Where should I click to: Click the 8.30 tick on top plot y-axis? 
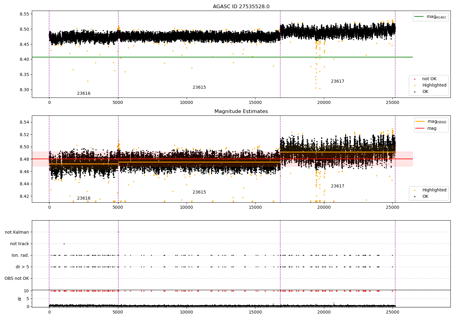coord(24,90)
